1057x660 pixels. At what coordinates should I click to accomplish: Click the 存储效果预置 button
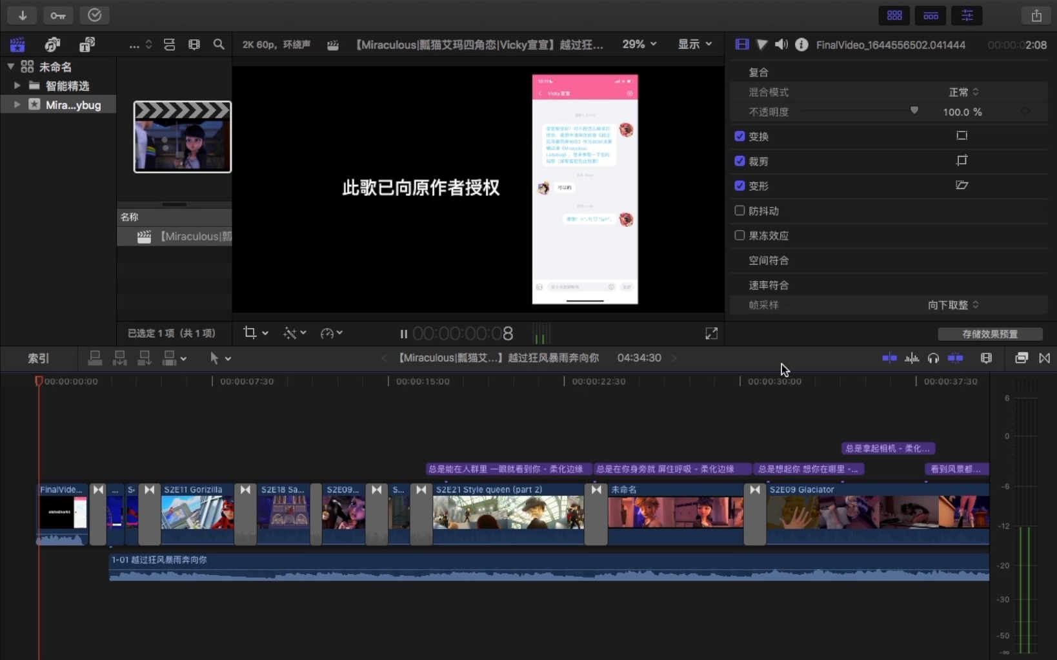(x=990, y=334)
